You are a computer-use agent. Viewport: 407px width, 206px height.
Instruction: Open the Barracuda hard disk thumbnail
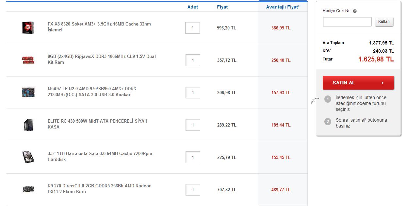point(28,157)
